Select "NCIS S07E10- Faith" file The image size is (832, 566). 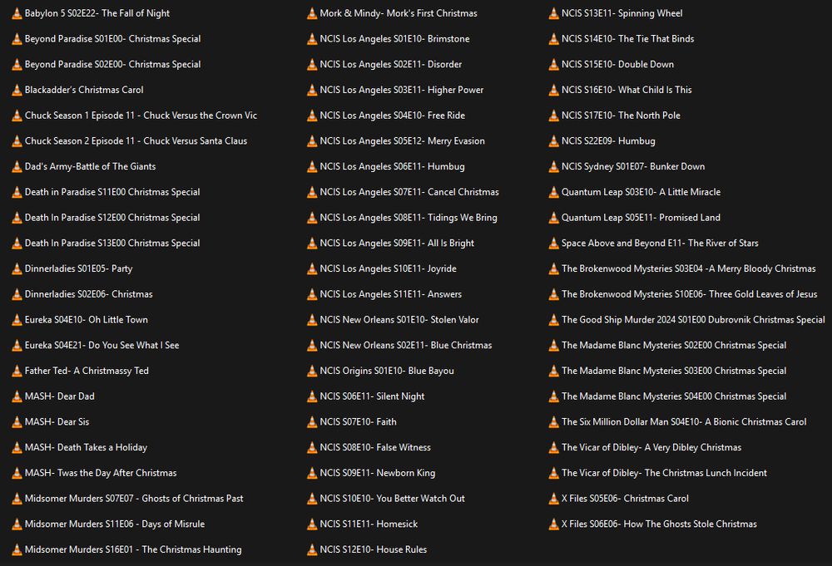point(358,422)
